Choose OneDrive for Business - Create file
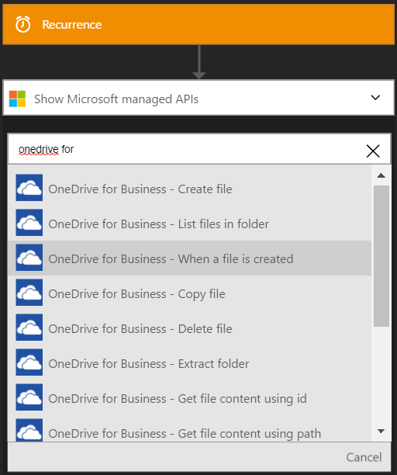Viewport: 397px width, 475px height. pyautogui.click(x=189, y=189)
